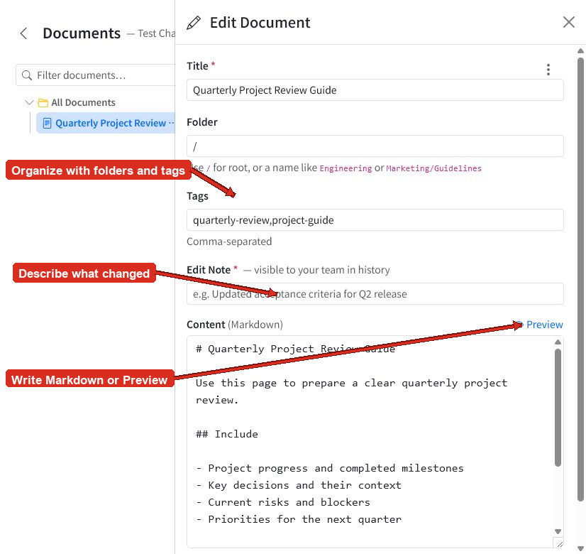The image size is (586, 554).
Task: Click the Tags input field
Action: (x=375, y=220)
